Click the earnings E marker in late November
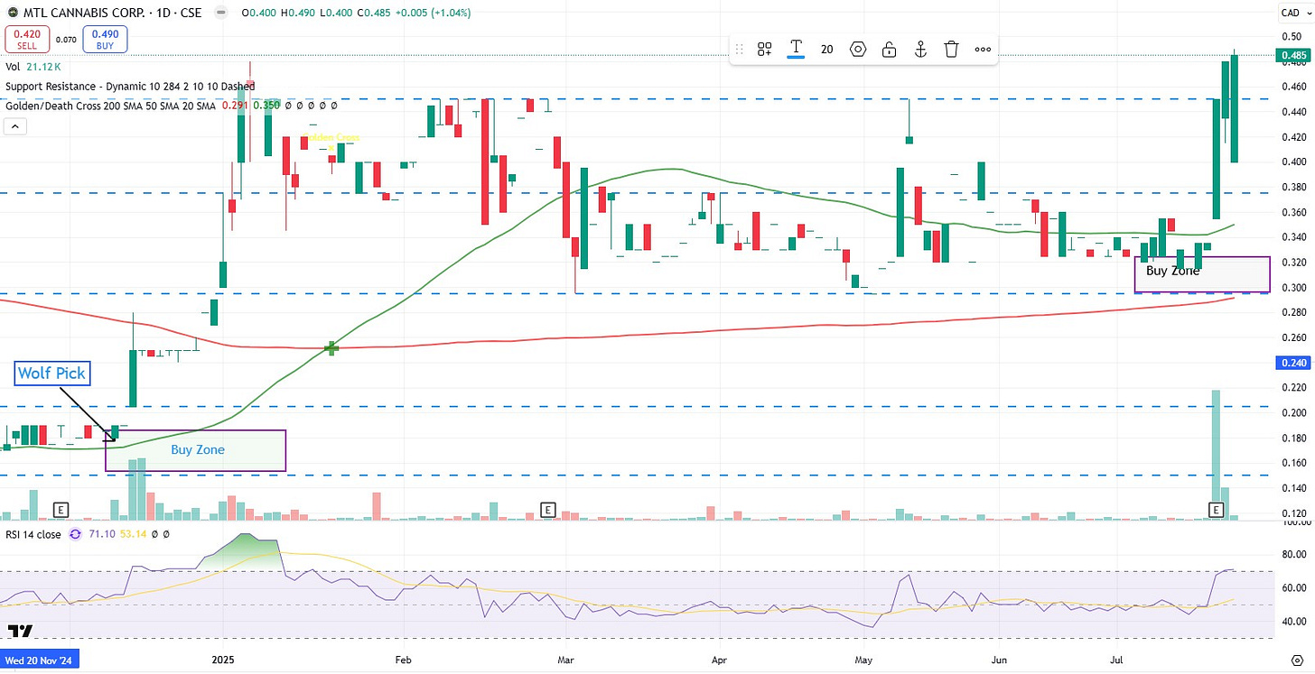1315x674 pixels. (61, 510)
